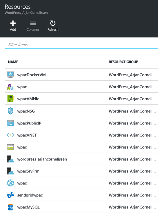Click the wpacMySQL database icon
158x216 pixels.
pyautogui.click(x=10, y=207)
